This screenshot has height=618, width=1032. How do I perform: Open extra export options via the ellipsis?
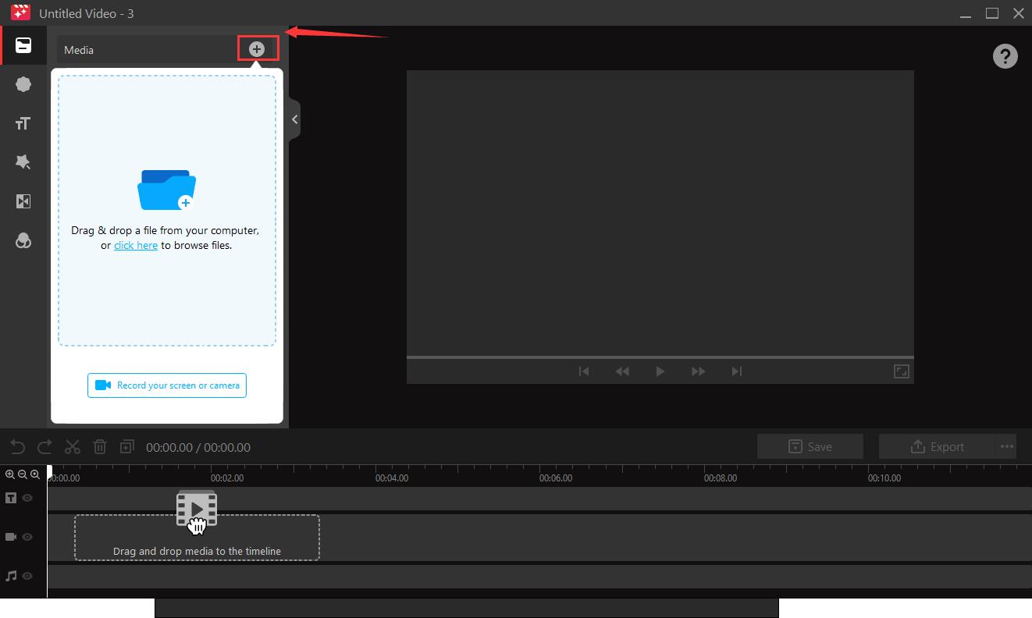click(x=1007, y=446)
